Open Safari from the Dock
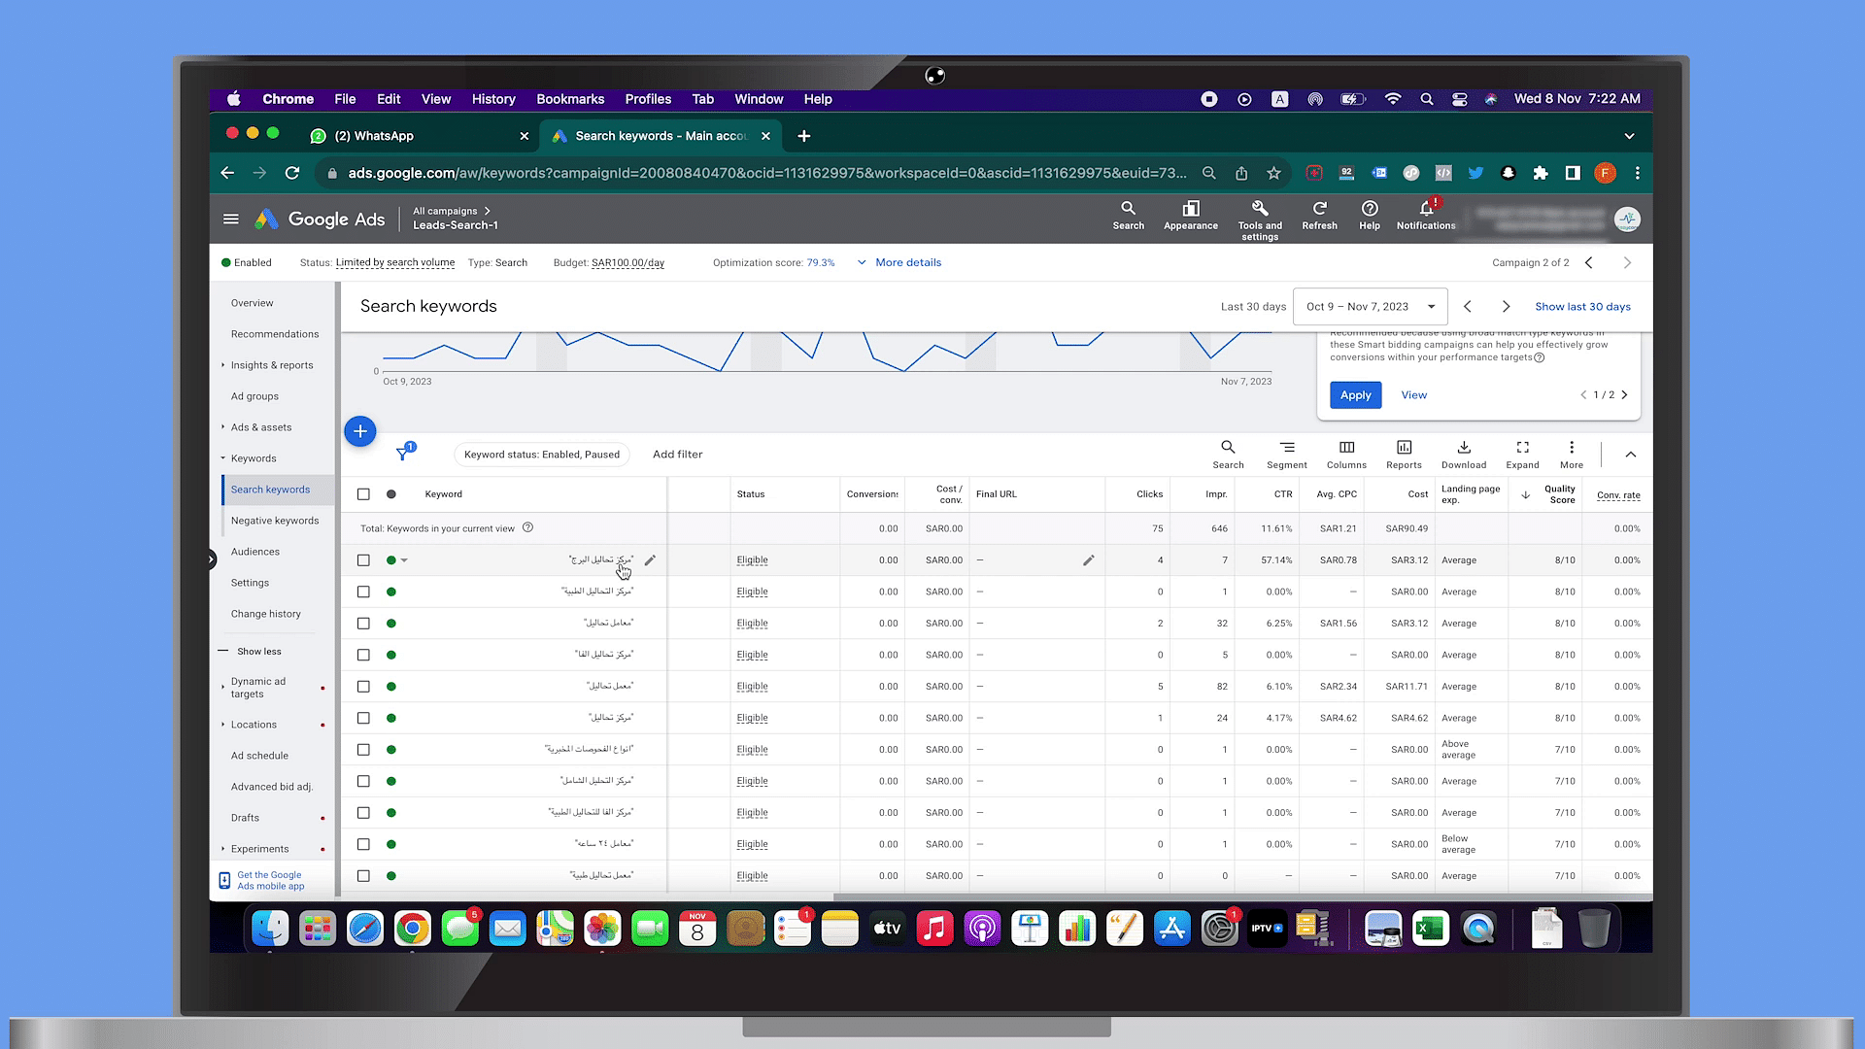1865x1049 pixels. [365, 929]
